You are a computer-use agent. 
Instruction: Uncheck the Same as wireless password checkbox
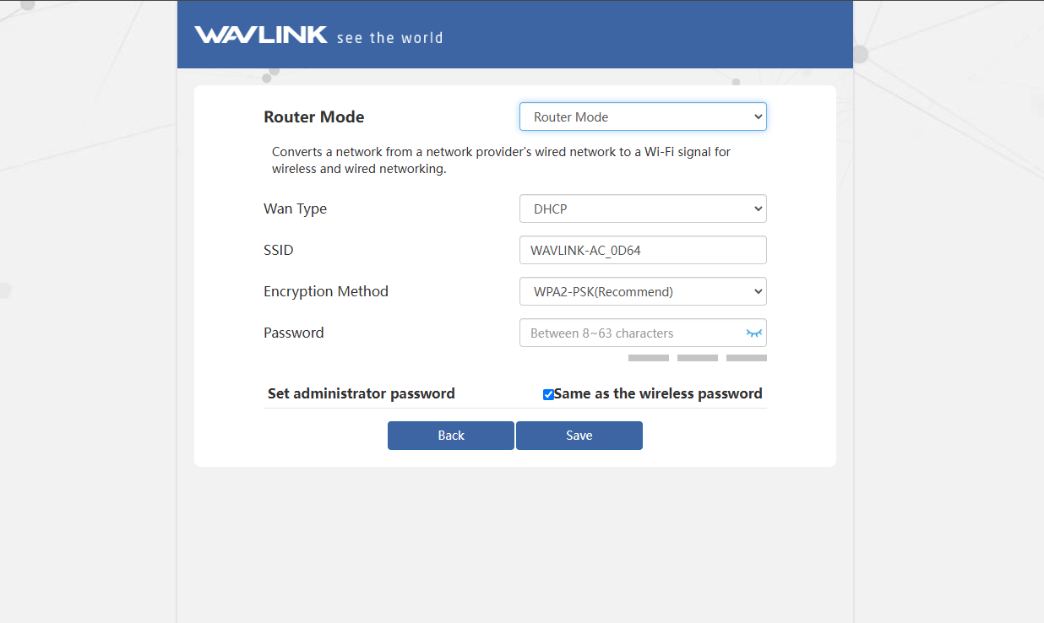(x=548, y=394)
